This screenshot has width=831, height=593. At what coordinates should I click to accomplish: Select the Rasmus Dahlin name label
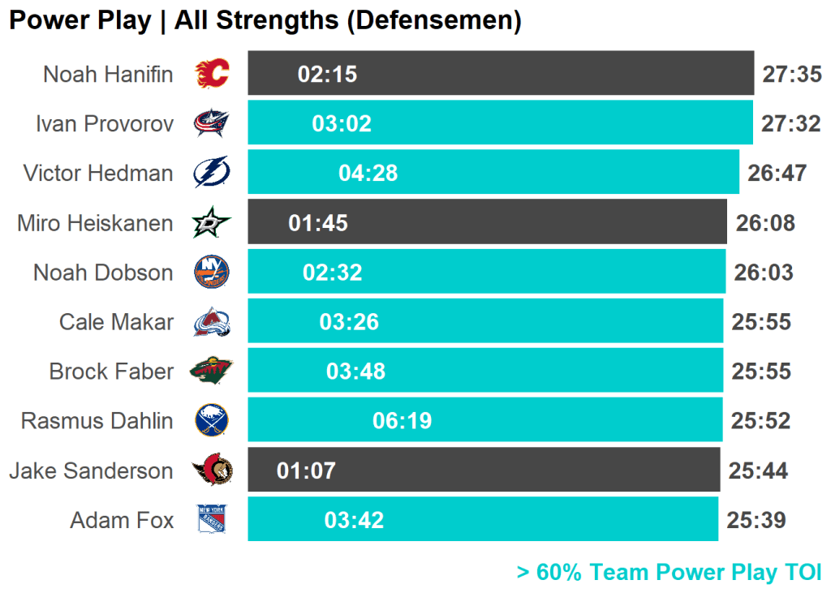coord(97,421)
